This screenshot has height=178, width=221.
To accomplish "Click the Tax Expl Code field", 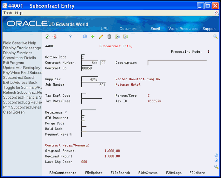I will pos(84,96).
